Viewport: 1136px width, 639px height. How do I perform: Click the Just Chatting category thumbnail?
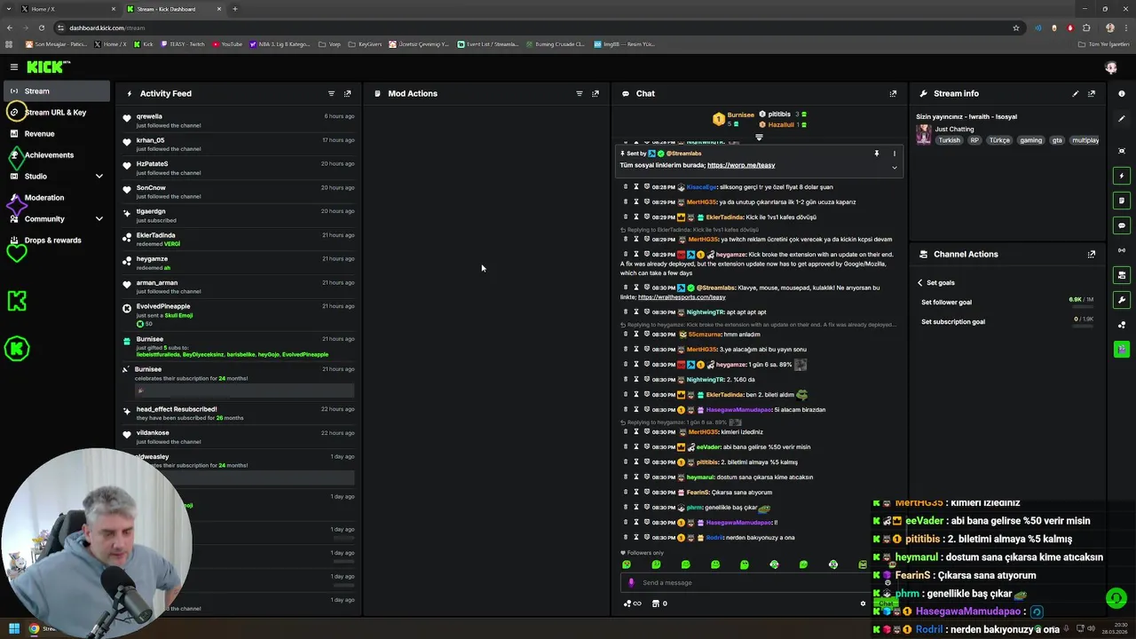(924, 135)
